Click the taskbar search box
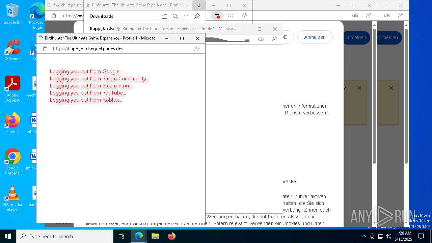432x243 pixels. [65, 236]
